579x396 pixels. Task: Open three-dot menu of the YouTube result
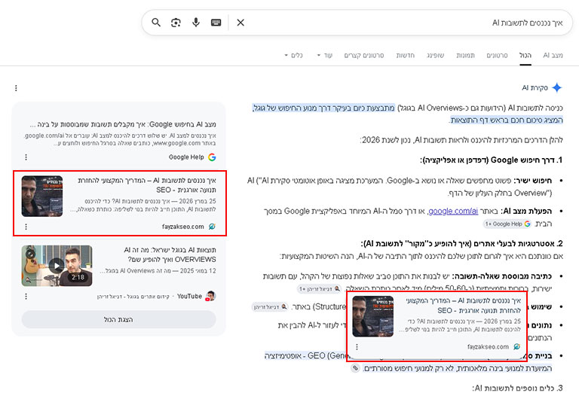pyautogui.click(x=26, y=296)
